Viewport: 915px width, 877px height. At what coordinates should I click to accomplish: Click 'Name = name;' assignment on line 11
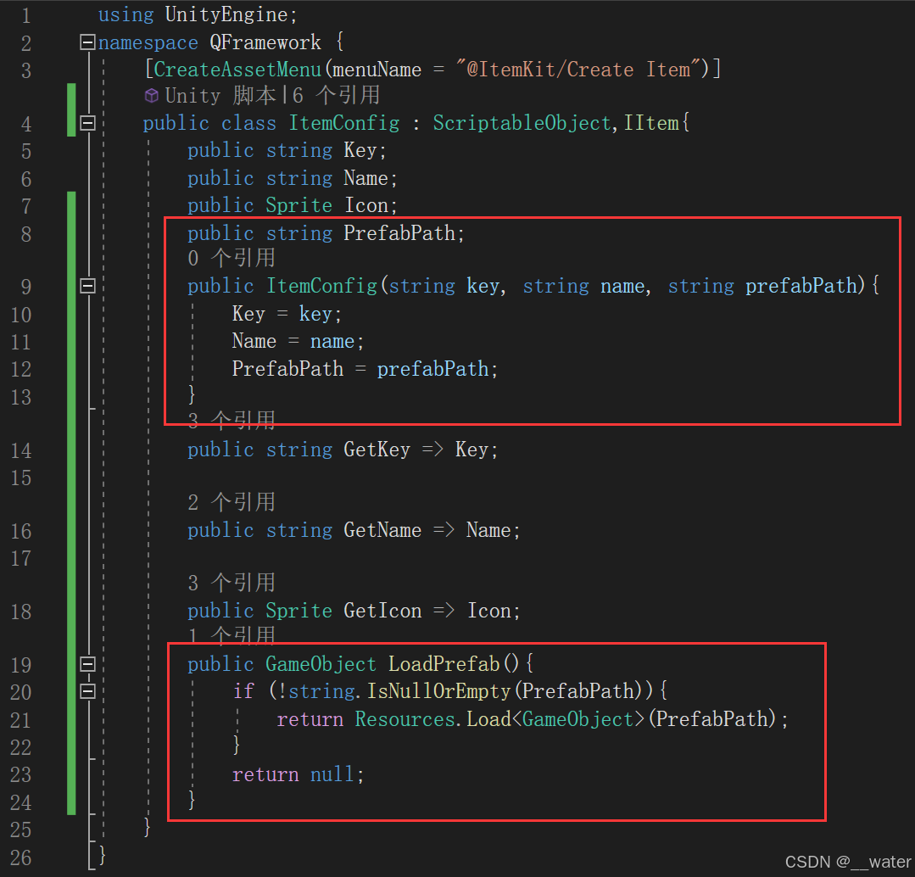click(298, 341)
